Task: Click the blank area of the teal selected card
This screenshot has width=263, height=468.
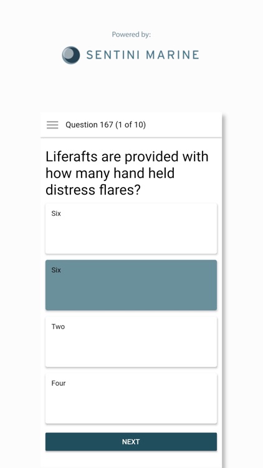Action: (x=131, y=293)
